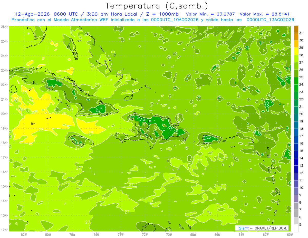Click the color scale value 29
Viewport: 308px width, 238px height.
click(x=301, y=48)
